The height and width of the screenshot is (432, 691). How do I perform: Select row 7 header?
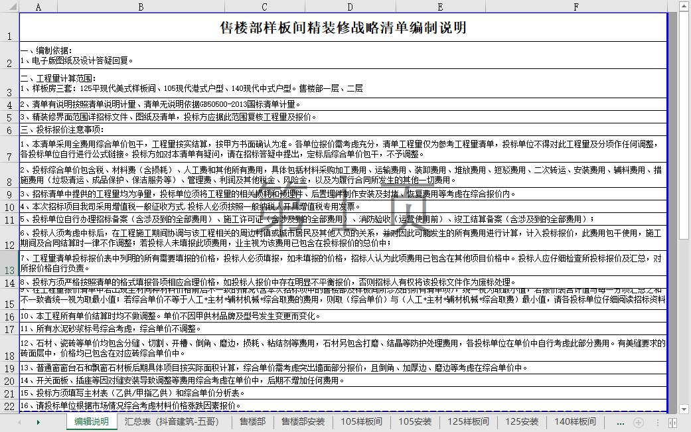coord(9,149)
